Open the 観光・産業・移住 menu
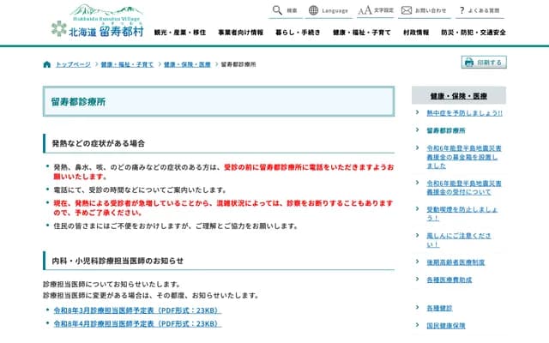549x343 pixels. click(180, 33)
